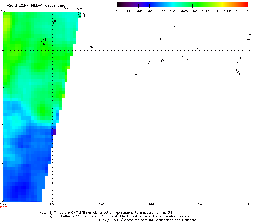Click the longitude label 135
This screenshot has height=222, width=253.
(x=3, y=204)
